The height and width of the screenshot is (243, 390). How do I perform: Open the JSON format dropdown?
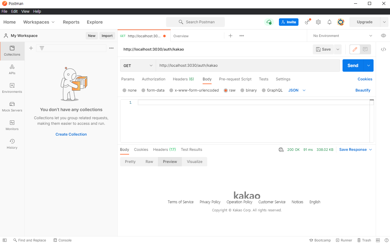tap(297, 90)
